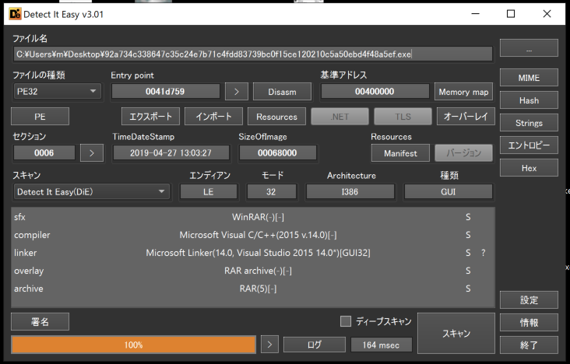Open the Hex viewer
570x364 pixels.
pyautogui.click(x=529, y=168)
